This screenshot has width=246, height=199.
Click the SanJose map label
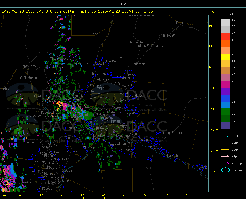click(x=122, y=57)
